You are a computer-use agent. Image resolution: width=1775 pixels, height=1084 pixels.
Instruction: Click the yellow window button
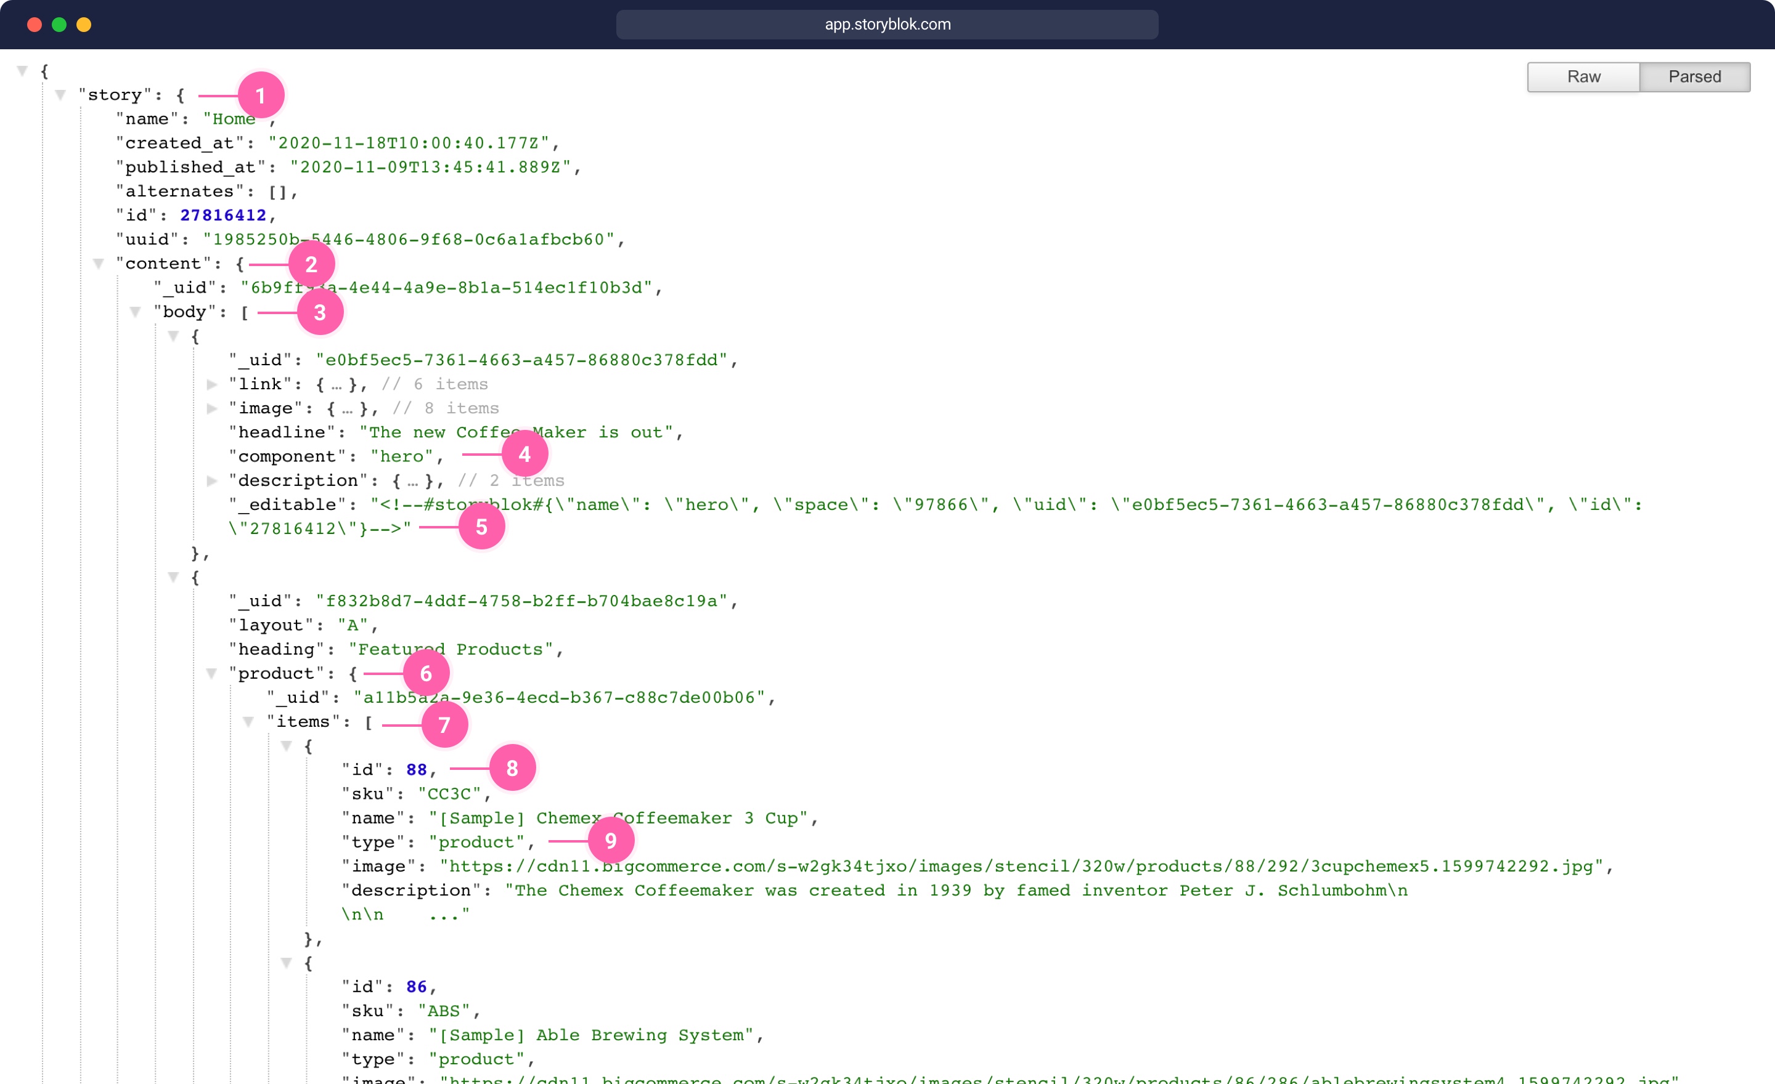click(84, 25)
